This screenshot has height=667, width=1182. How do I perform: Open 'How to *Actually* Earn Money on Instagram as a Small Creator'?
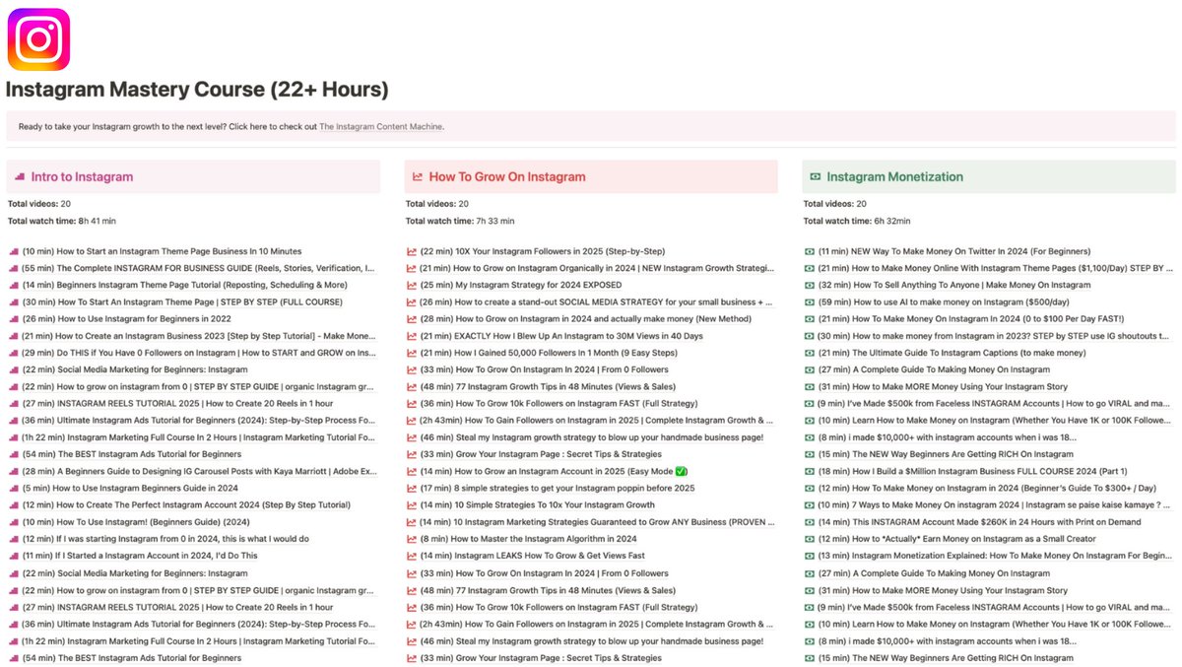[959, 539]
